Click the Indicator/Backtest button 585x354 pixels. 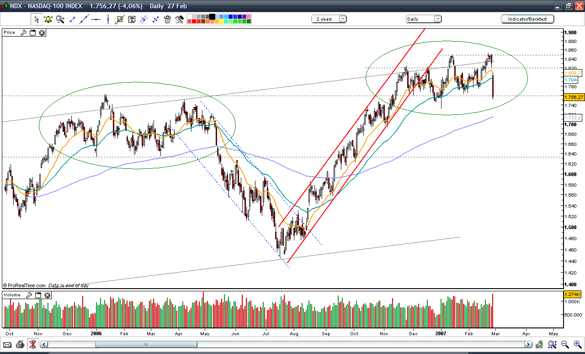coord(527,19)
